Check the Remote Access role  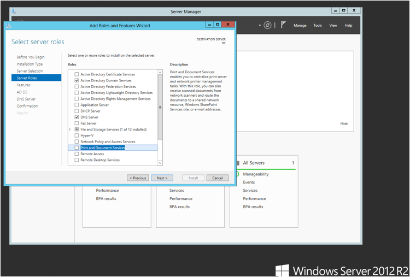tap(77, 154)
